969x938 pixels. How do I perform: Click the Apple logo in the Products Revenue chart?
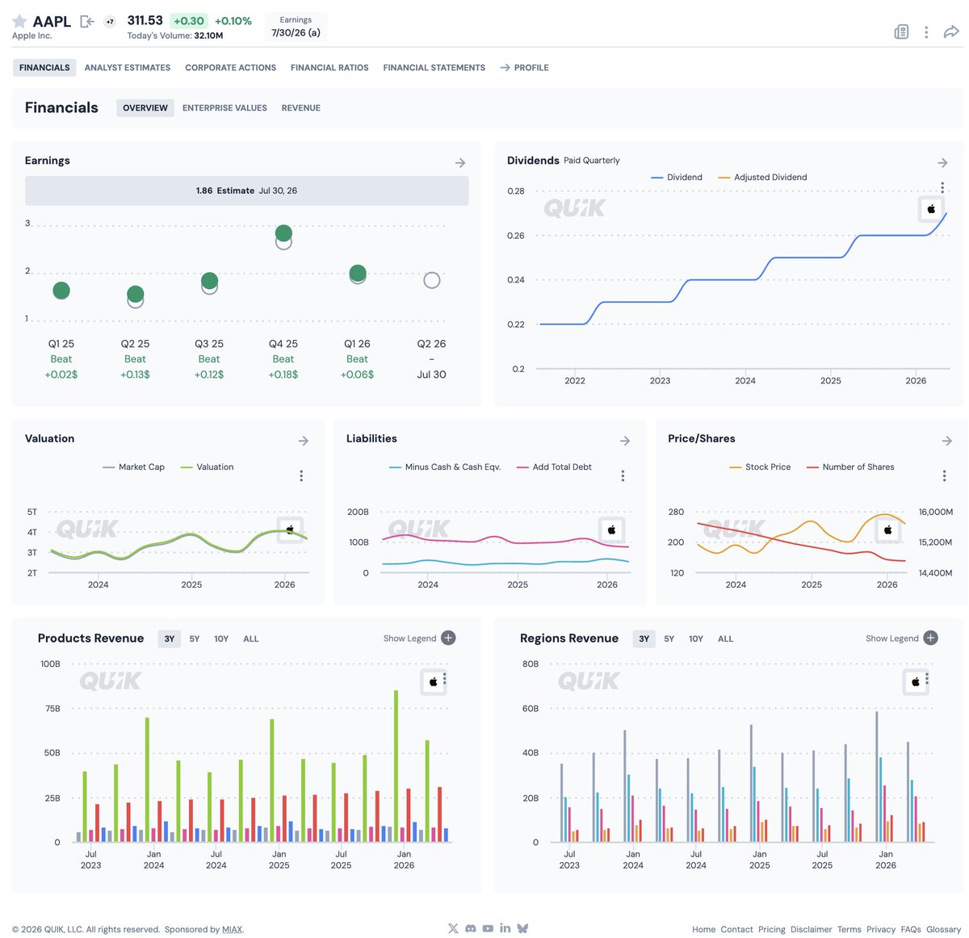[433, 682]
